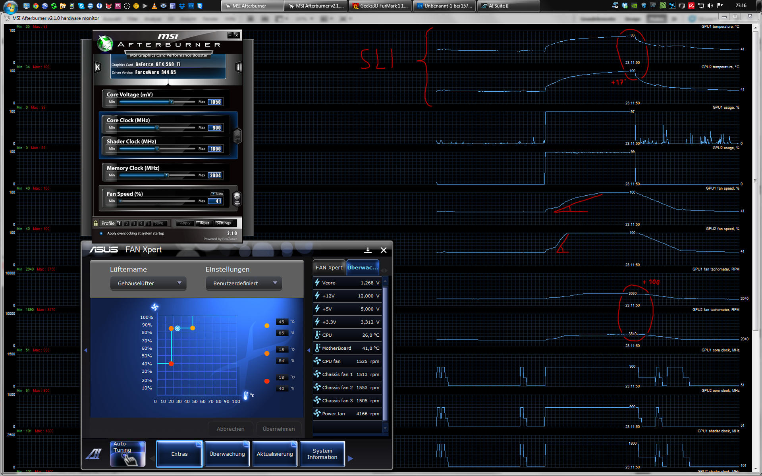The width and height of the screenshot is (762, 476).
Task: Open the System Information menu
Action: (322, 454)
